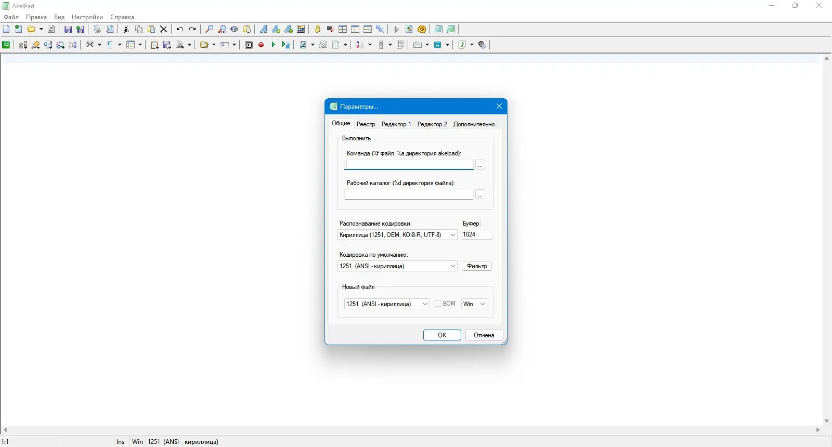This screenshot has height=447, width=832.
Task: Open the Настройки menu
Action: [87, 17]
